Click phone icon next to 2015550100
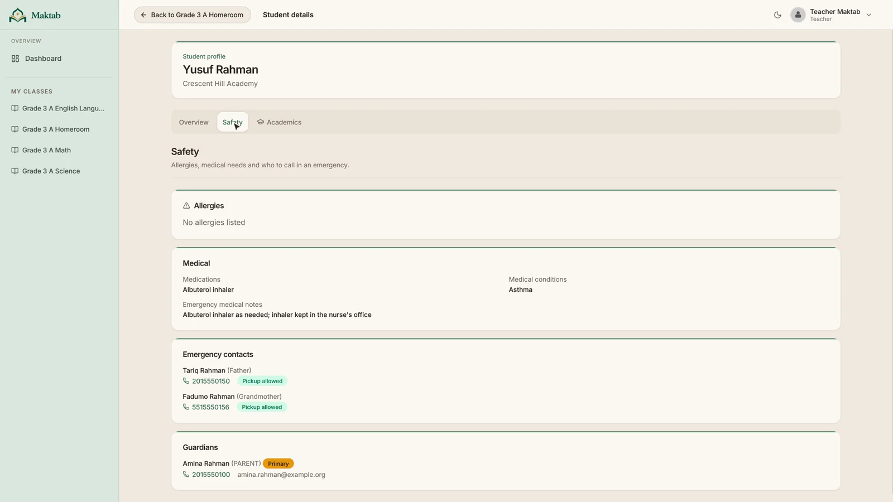This screenshot has height=502, width=893. click(x=186, y=475)
